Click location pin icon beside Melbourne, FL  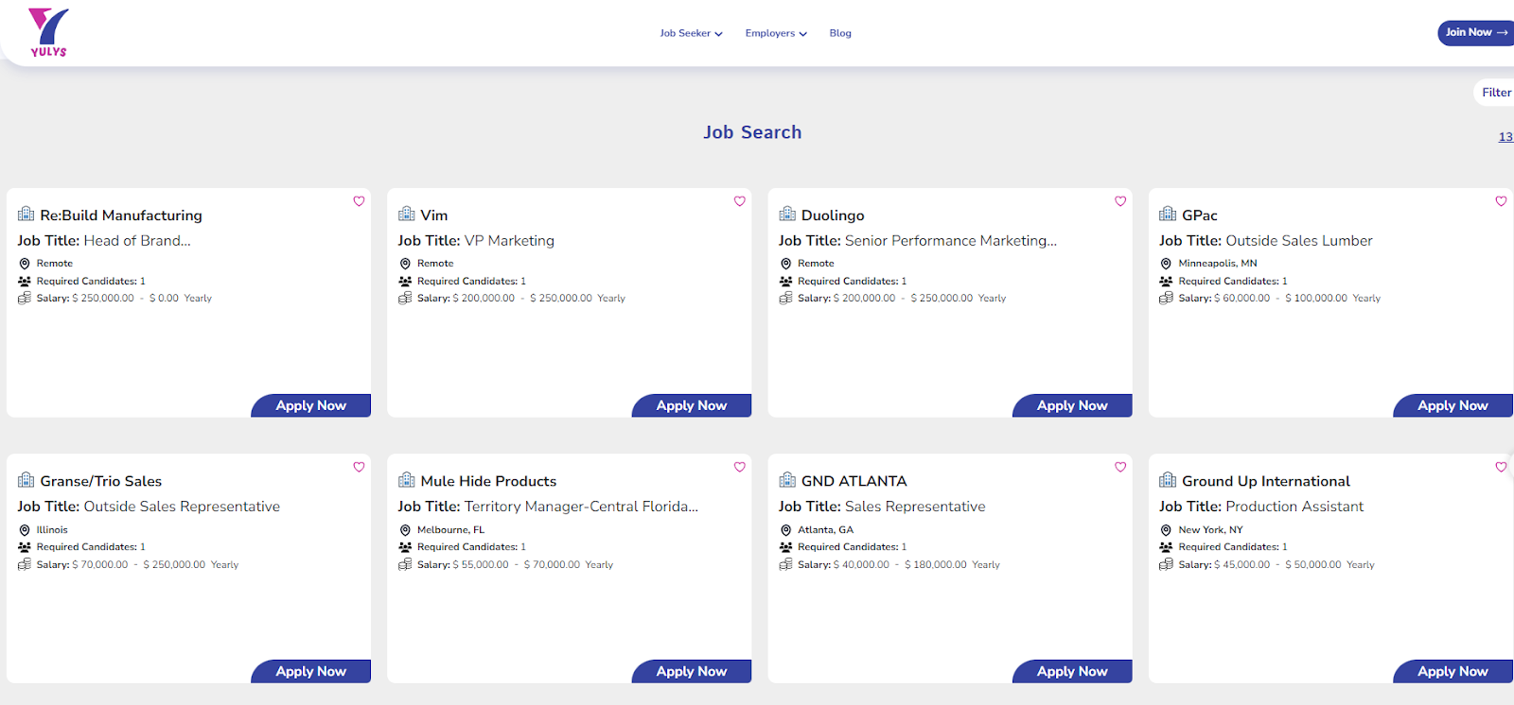(x=405, y=530)
